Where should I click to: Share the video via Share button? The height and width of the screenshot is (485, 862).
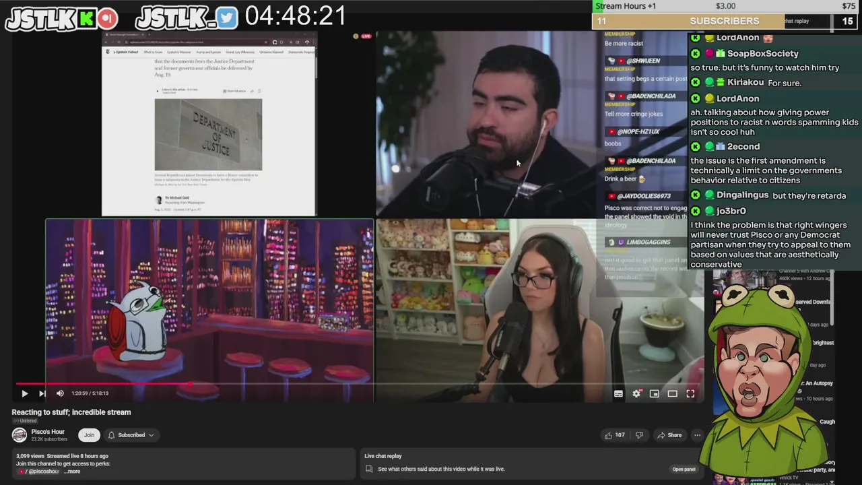point(669,435)
